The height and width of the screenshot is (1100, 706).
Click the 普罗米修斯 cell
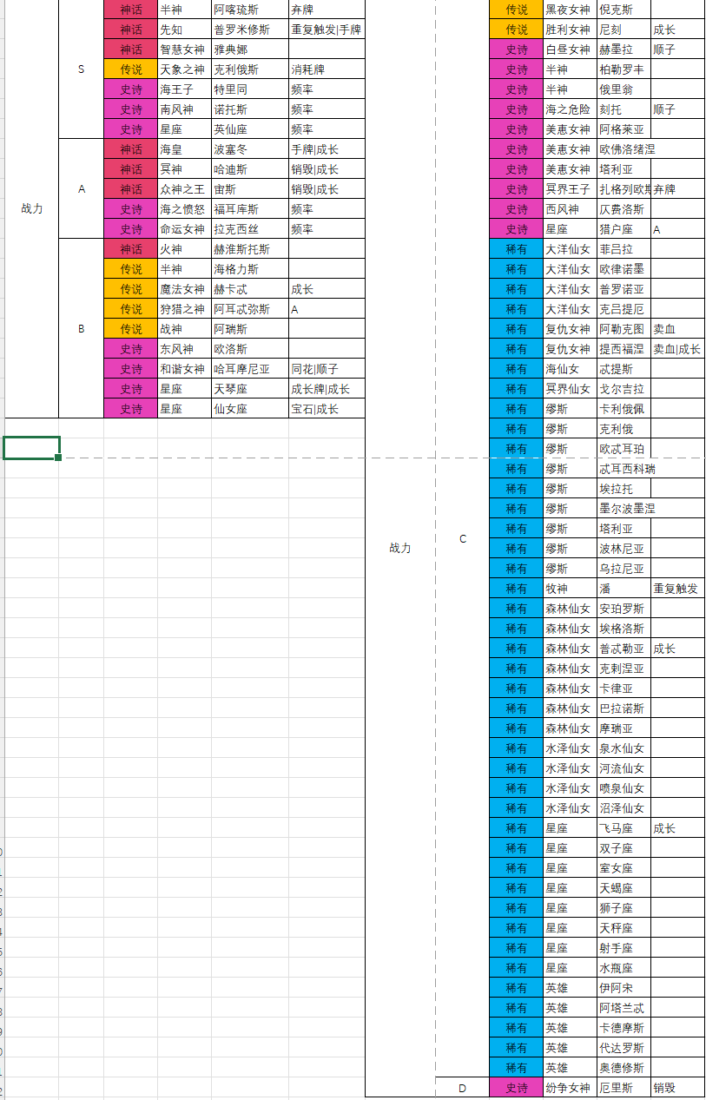[x=249, y=30]
